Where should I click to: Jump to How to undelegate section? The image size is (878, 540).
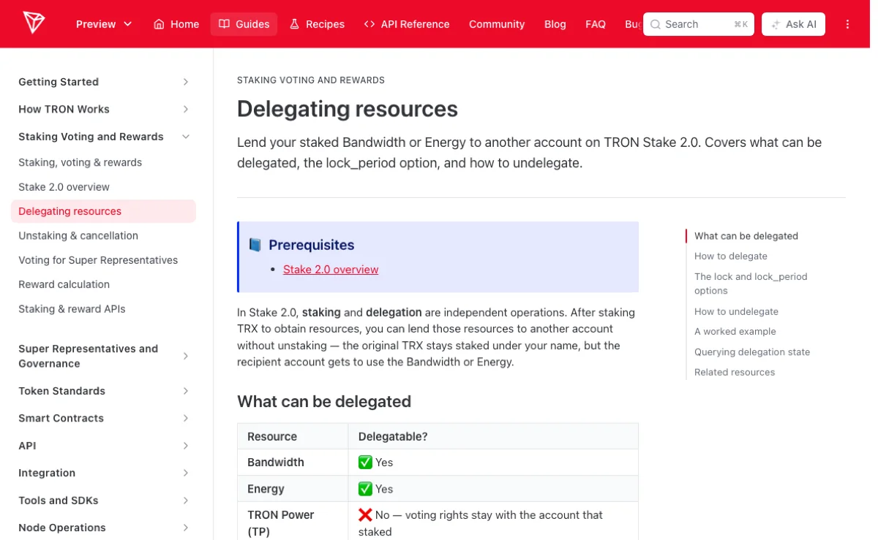click(736, 311)
